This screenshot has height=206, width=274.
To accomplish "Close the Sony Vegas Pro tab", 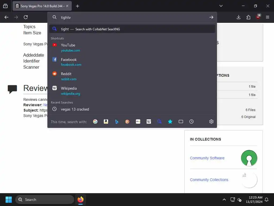I will coord(67,6).
